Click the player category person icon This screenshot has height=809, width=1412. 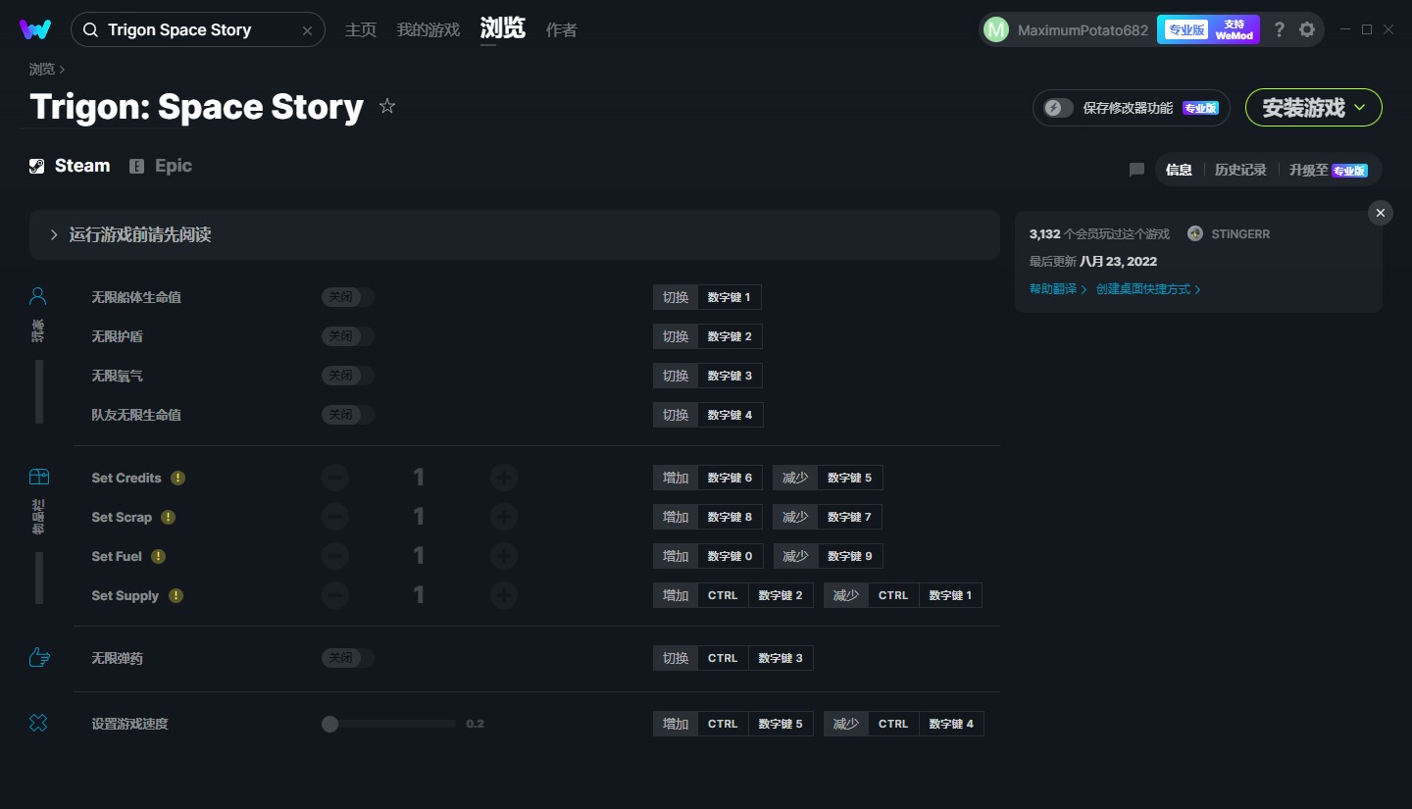[38, 296]
